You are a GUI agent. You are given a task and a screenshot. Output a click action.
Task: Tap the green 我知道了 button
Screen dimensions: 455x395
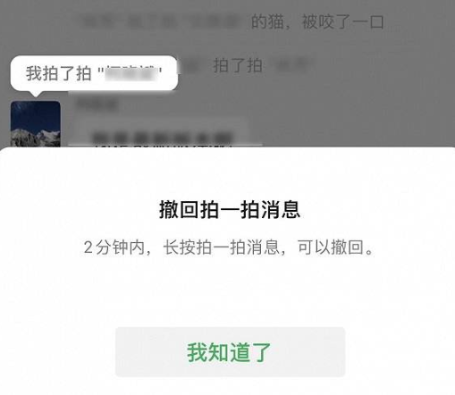point(230,352)
